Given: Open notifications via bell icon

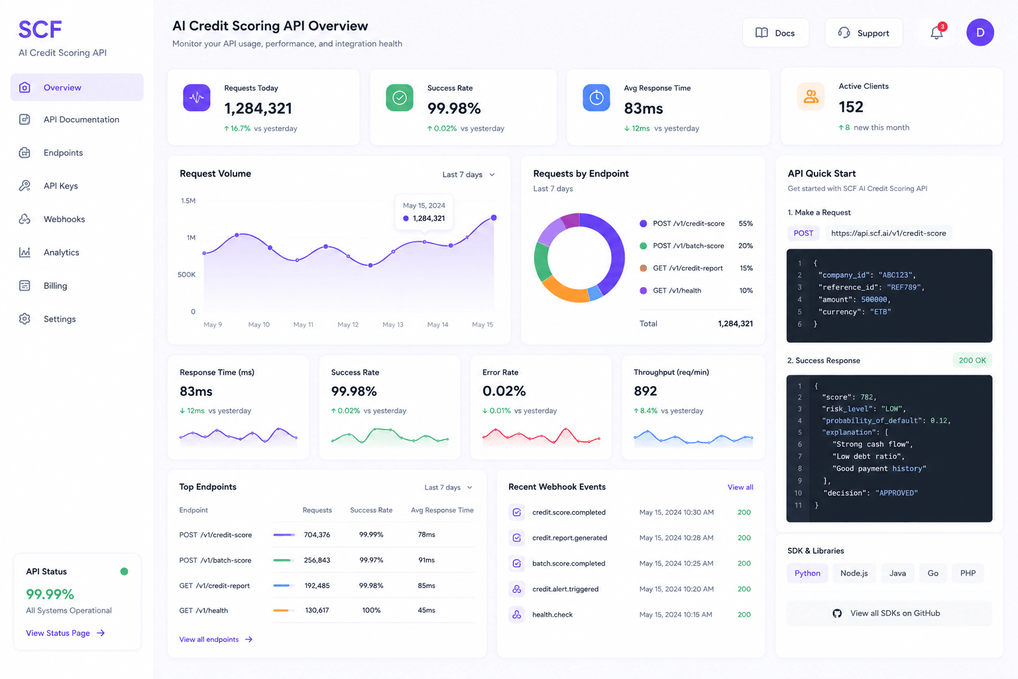Looking at the screenshot, I should click(936, 32).
